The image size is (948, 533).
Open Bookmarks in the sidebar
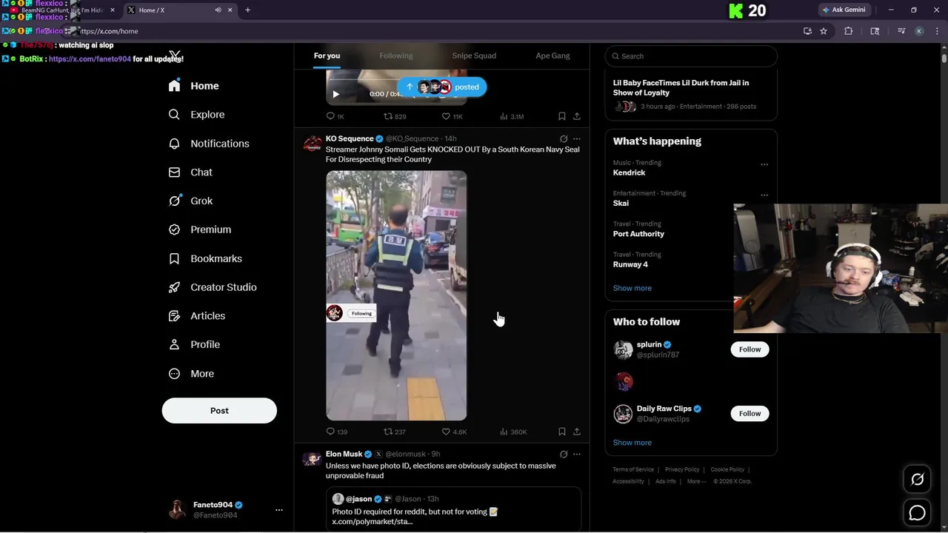[205, 258]
